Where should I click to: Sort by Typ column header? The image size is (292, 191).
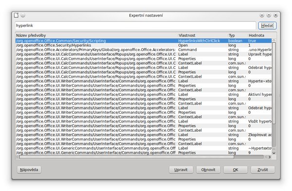(x=238, y=35)
